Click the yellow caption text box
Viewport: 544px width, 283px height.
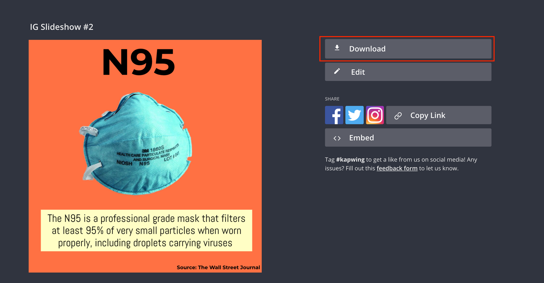pos(146,230)
